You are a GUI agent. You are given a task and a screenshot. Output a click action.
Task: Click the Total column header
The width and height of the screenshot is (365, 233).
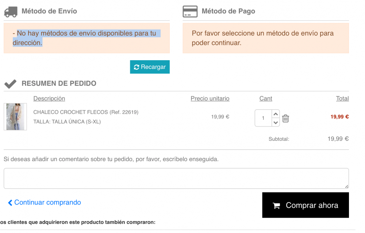click(x=342, y=98)
